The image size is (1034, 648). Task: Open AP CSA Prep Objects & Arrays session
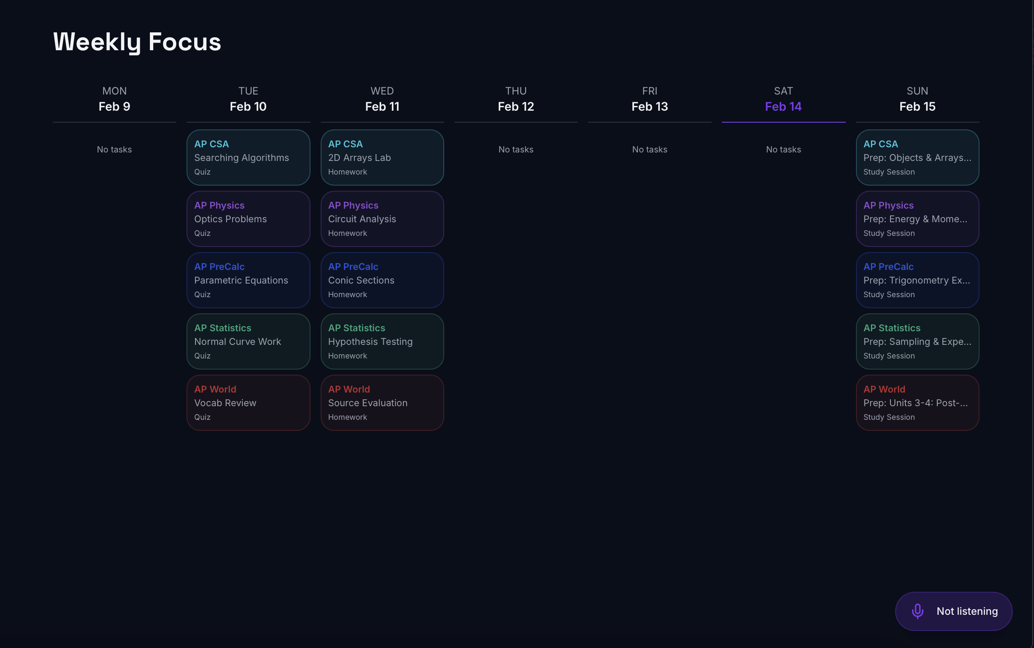tap(917, 158)
